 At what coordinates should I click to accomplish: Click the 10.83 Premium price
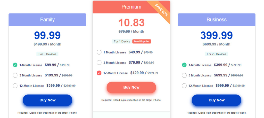[x=131, y=23]
